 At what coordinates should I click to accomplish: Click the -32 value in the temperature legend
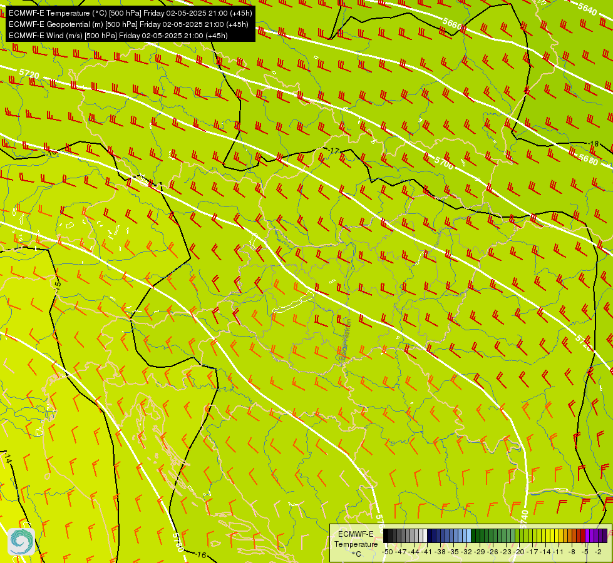point(466,552)
